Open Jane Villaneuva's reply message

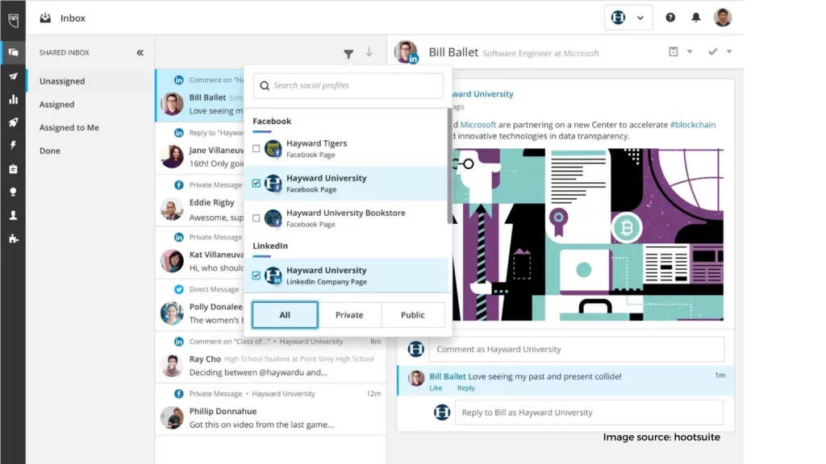point(200,148)
